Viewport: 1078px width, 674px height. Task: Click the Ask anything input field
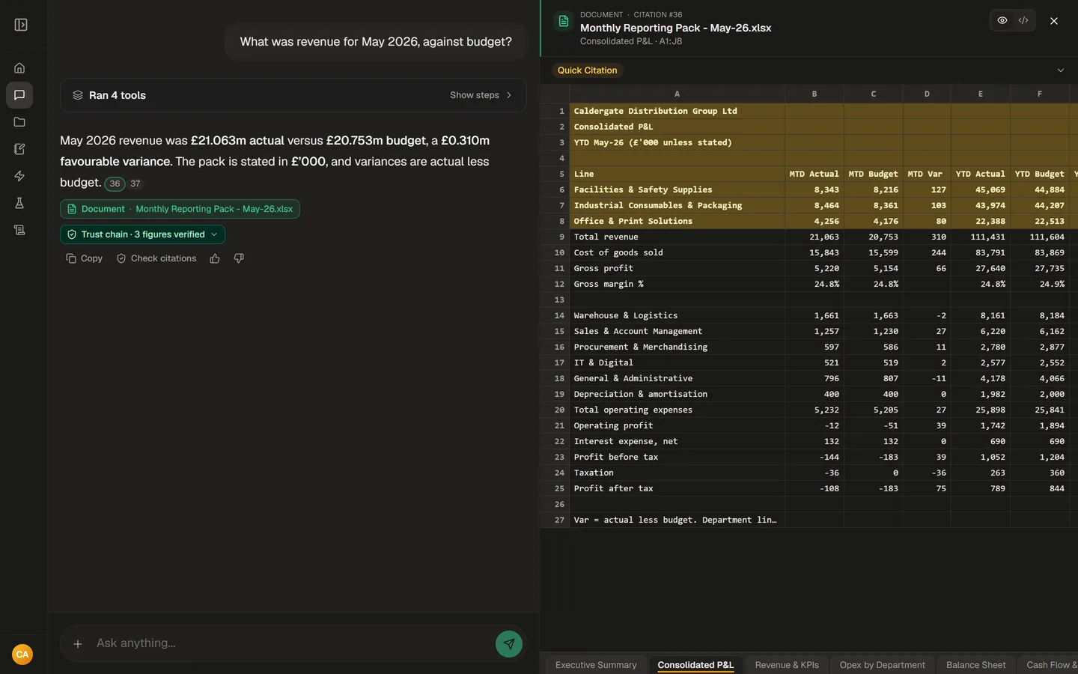tap(292, 643)
